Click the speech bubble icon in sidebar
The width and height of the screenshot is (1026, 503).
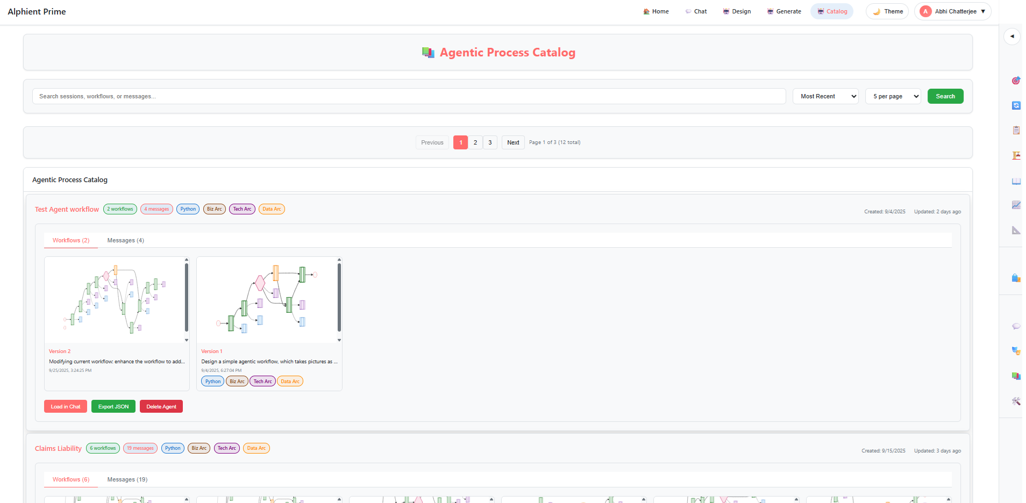pyautogui.click(x=1016, y=326)
